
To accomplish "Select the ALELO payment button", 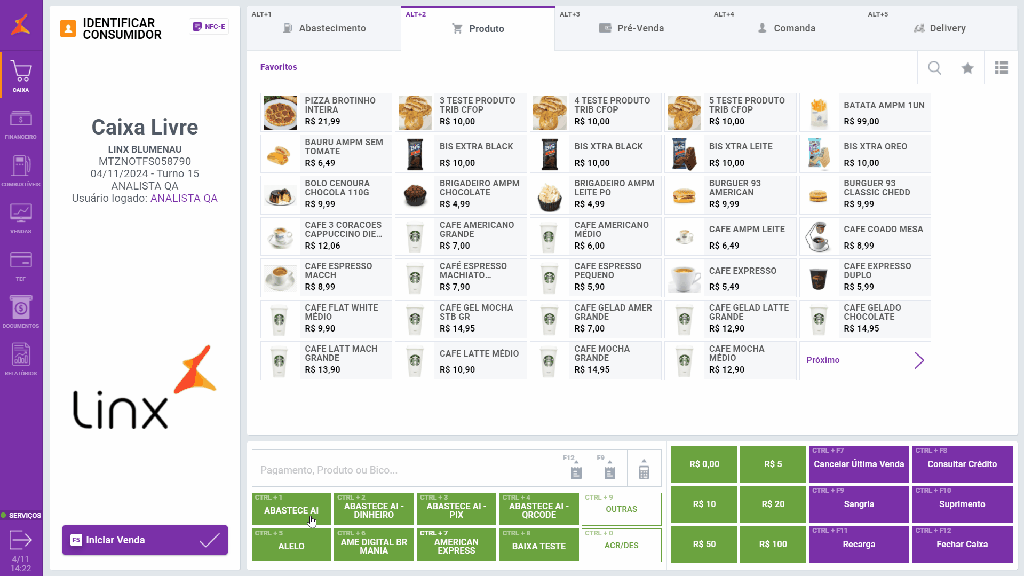I will click(x=291, y=545).
